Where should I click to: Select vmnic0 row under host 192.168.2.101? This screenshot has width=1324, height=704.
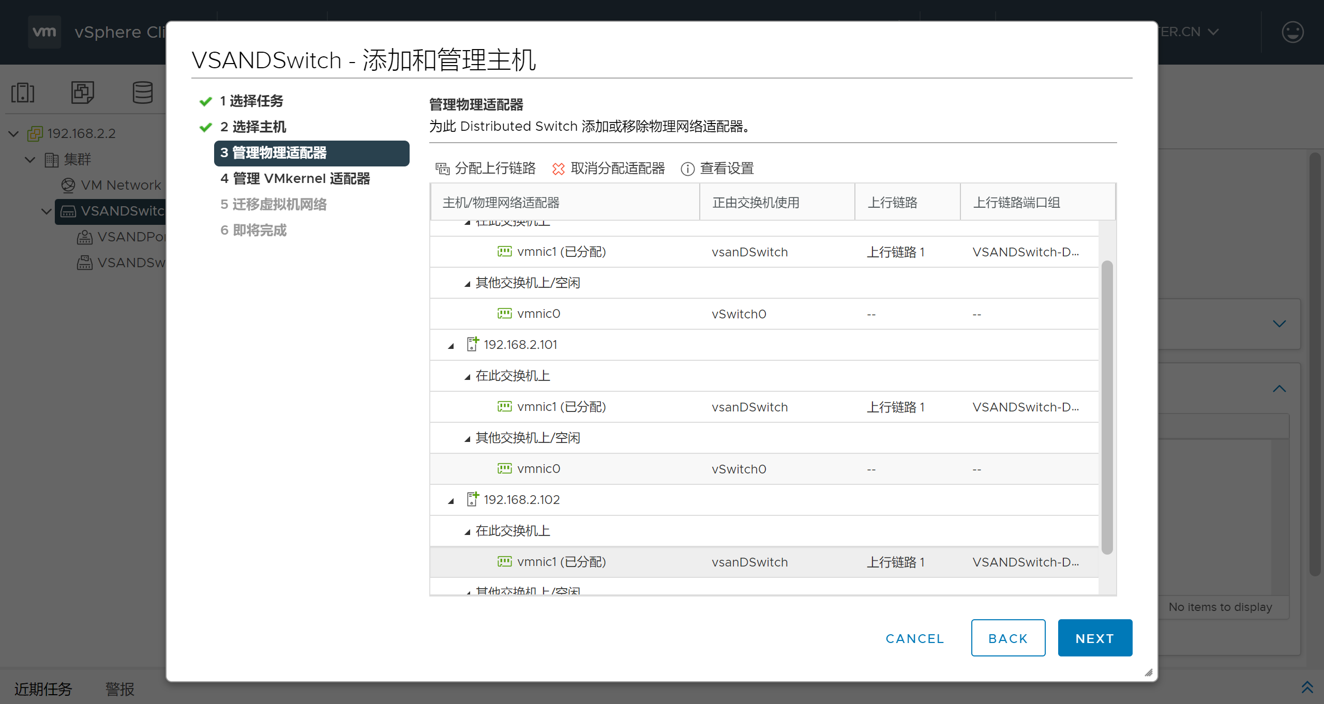(764, 469)
